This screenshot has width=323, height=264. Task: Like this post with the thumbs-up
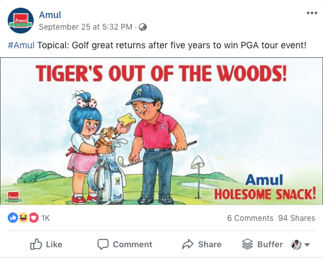(x=46, y=244)
